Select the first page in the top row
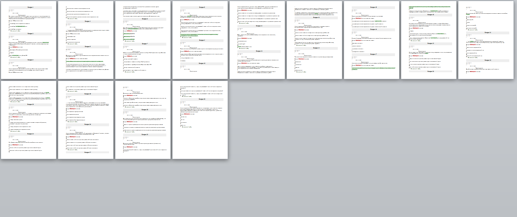 (x=28, y=40)
